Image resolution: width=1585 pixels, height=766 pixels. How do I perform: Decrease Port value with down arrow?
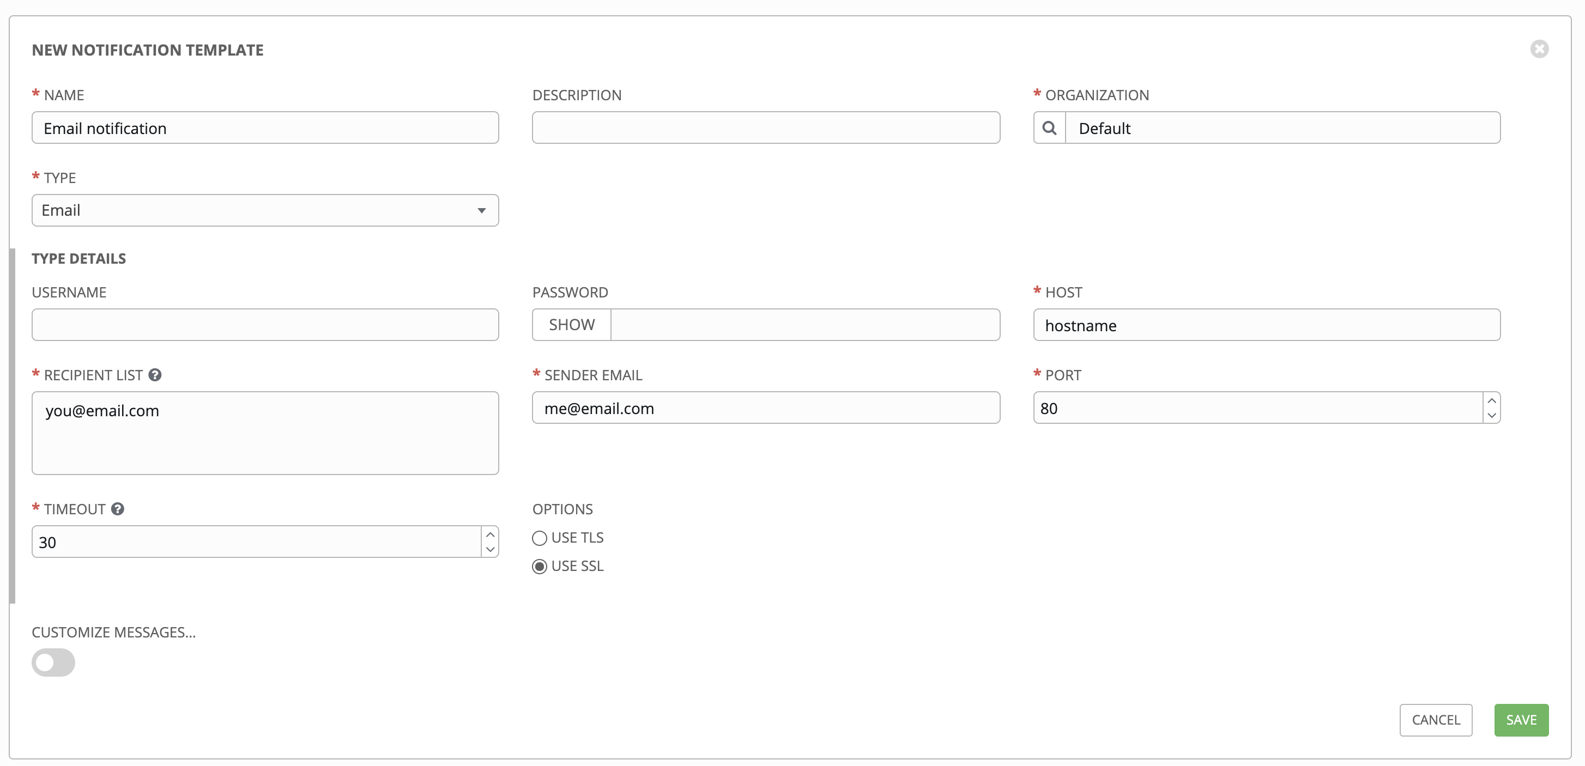pos(1491,415)
